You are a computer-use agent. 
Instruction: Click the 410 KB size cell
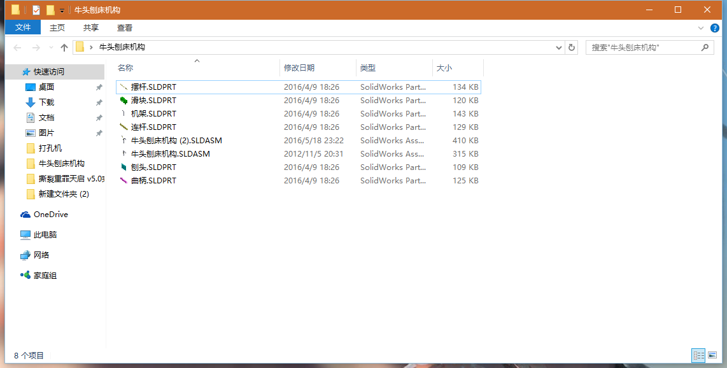(x=465, y=141)
